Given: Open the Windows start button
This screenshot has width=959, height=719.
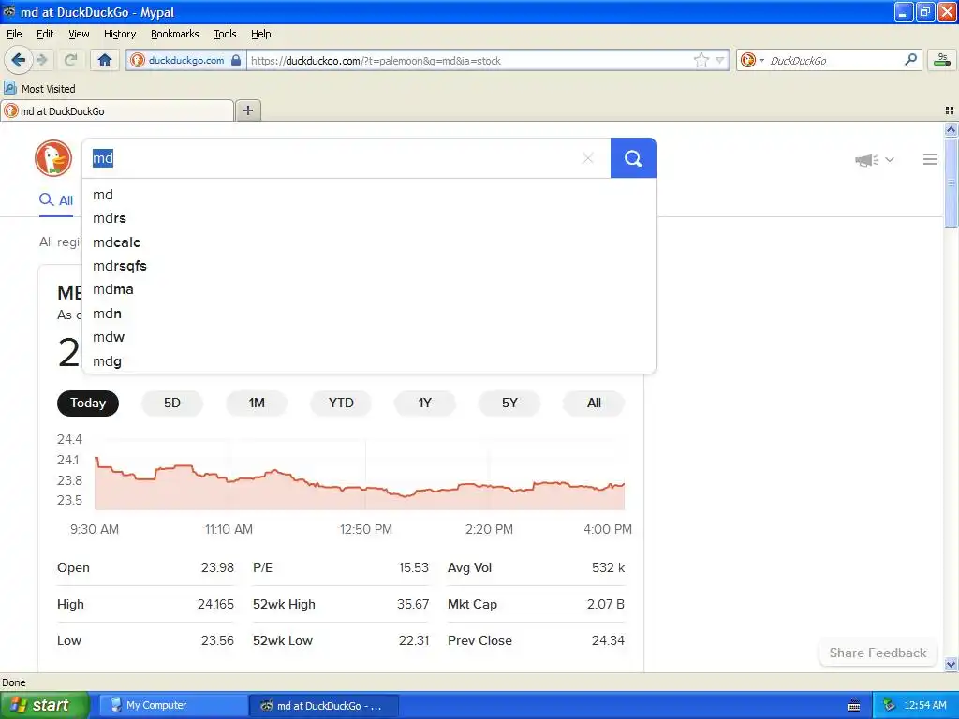Looking at the screenshot, I should point(44,705).
